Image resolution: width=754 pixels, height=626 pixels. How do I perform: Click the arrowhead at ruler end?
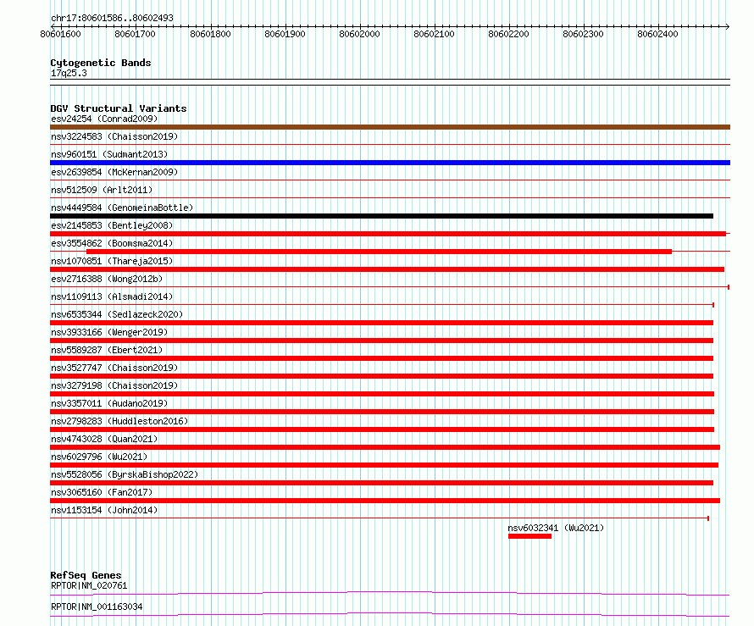pyautogui.click(x=728, y=26)
